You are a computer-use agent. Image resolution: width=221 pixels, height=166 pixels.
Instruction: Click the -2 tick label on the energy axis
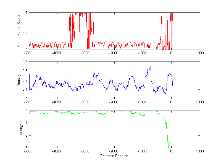25,135
